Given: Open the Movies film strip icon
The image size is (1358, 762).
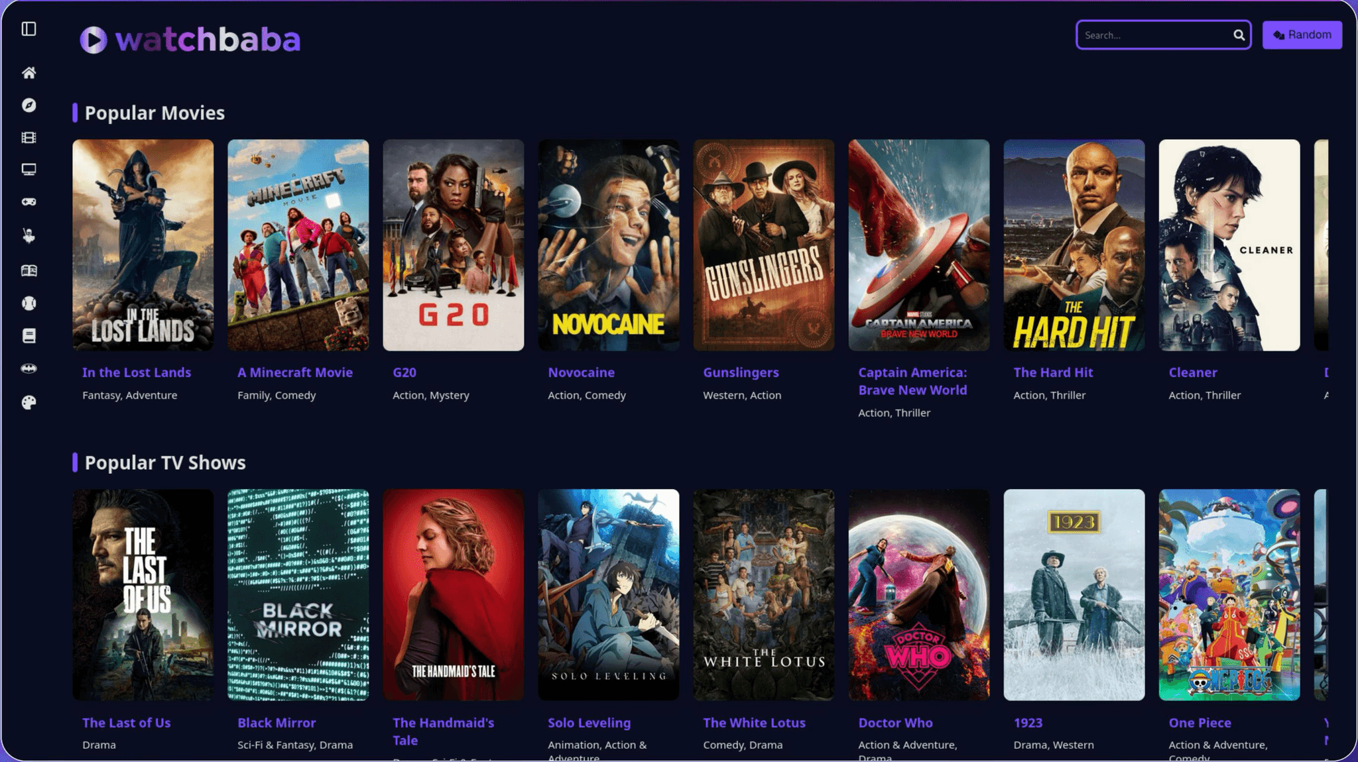Looking at the screenshot, I should click(29, 138).
